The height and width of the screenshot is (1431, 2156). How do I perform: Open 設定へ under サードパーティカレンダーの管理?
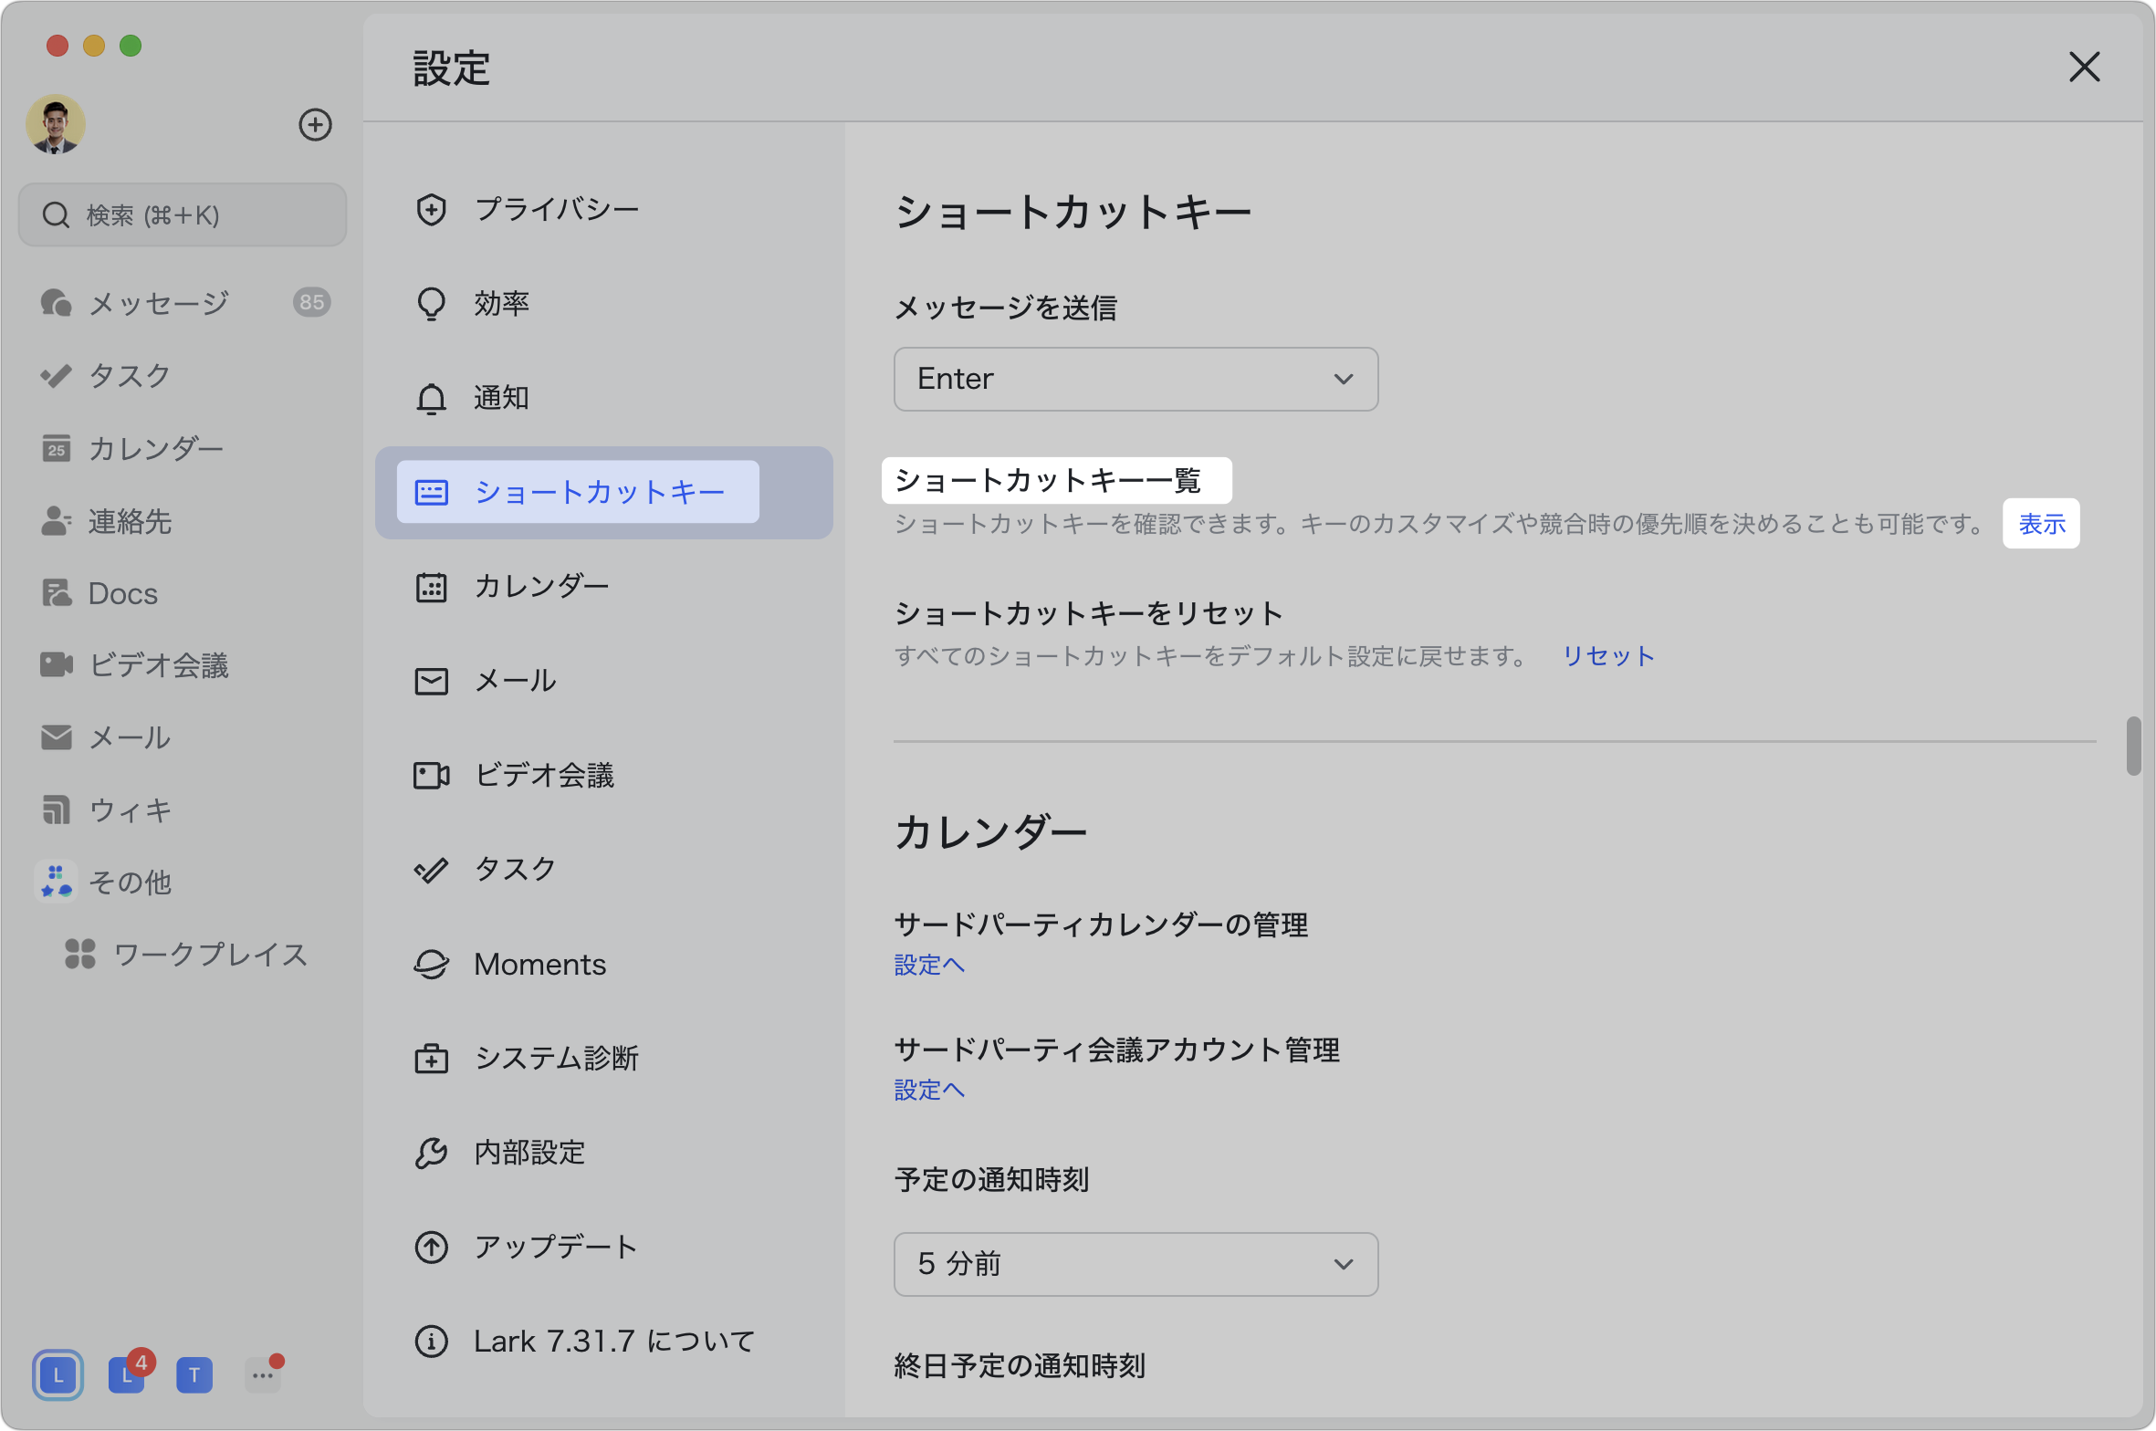click(x=928, y=965)
